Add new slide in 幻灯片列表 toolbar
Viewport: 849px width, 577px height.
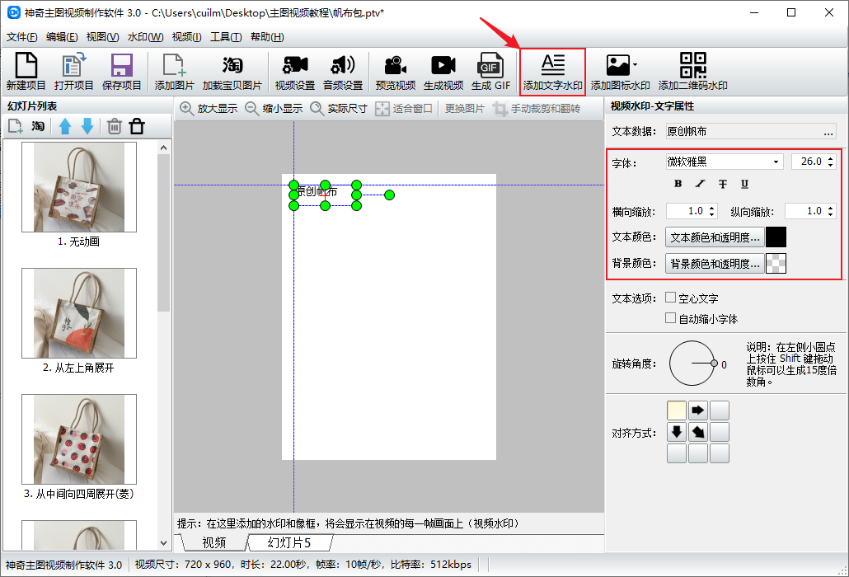click(x=15, y=127)
